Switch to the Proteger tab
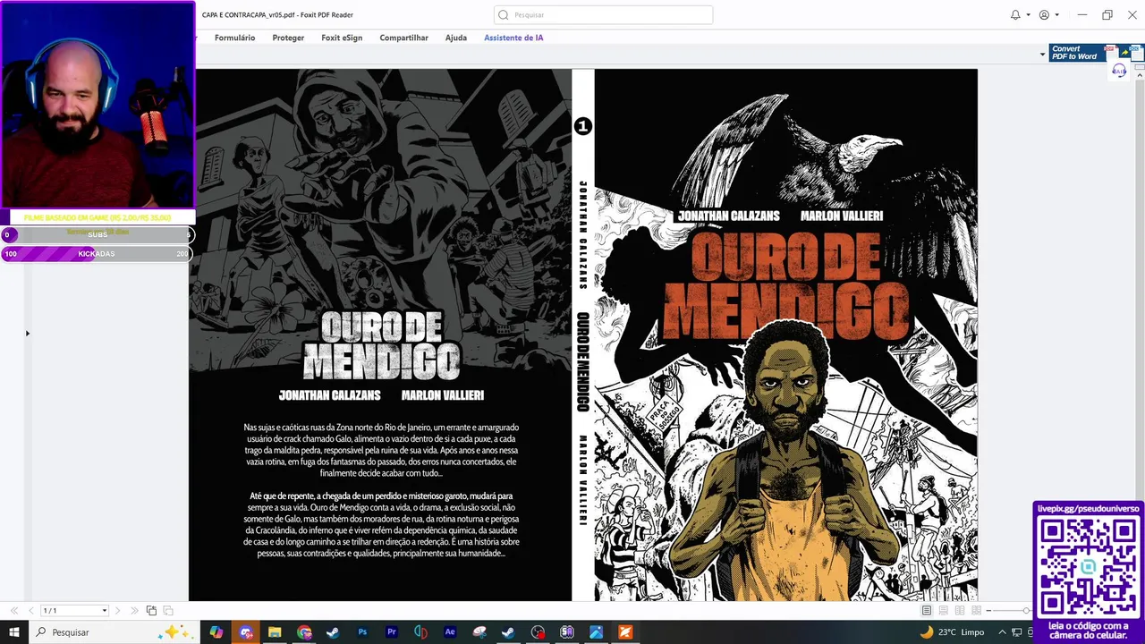The image size is (1145, 644). tap(288, 38)
